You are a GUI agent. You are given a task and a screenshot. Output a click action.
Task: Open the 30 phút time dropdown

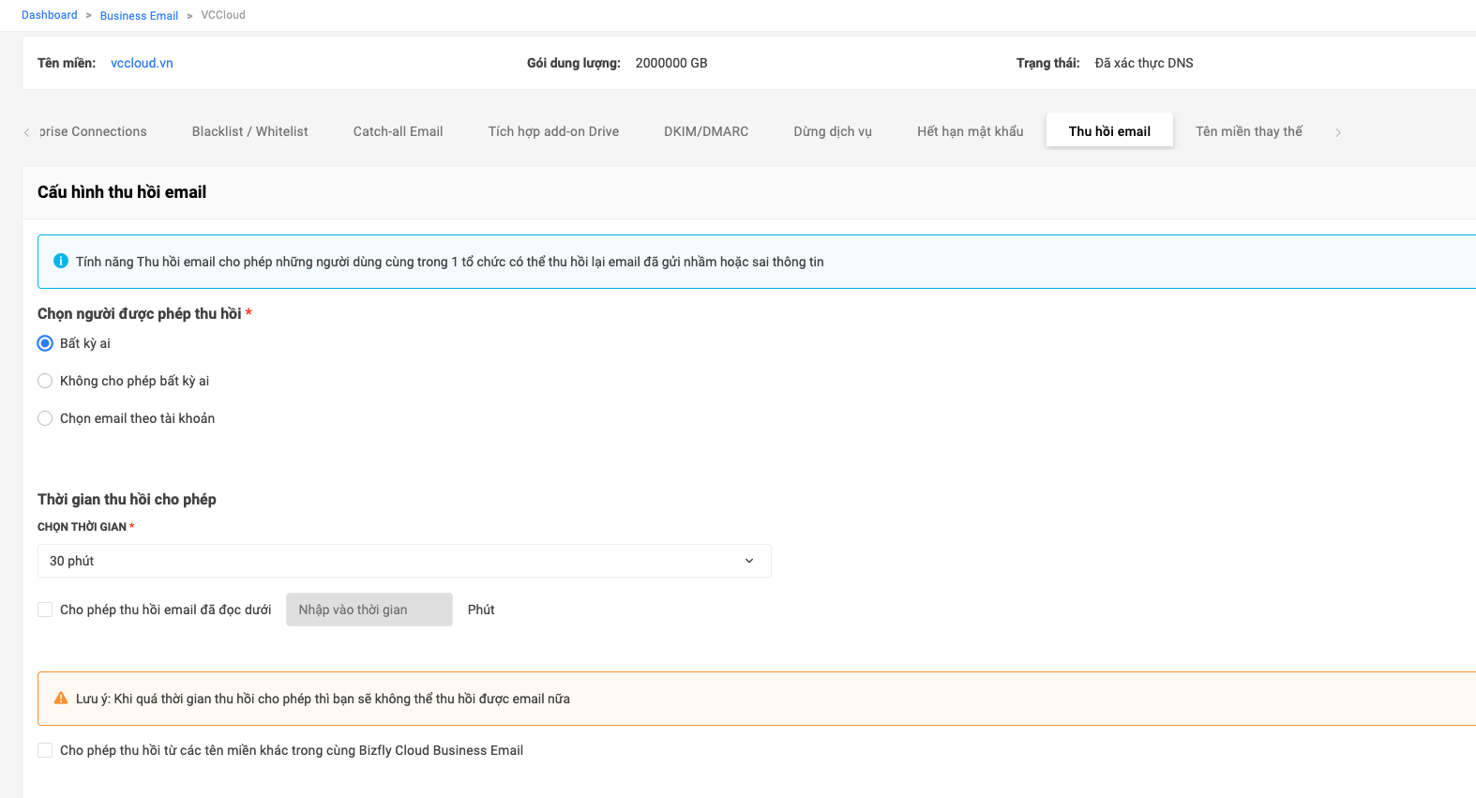point(404,561)
